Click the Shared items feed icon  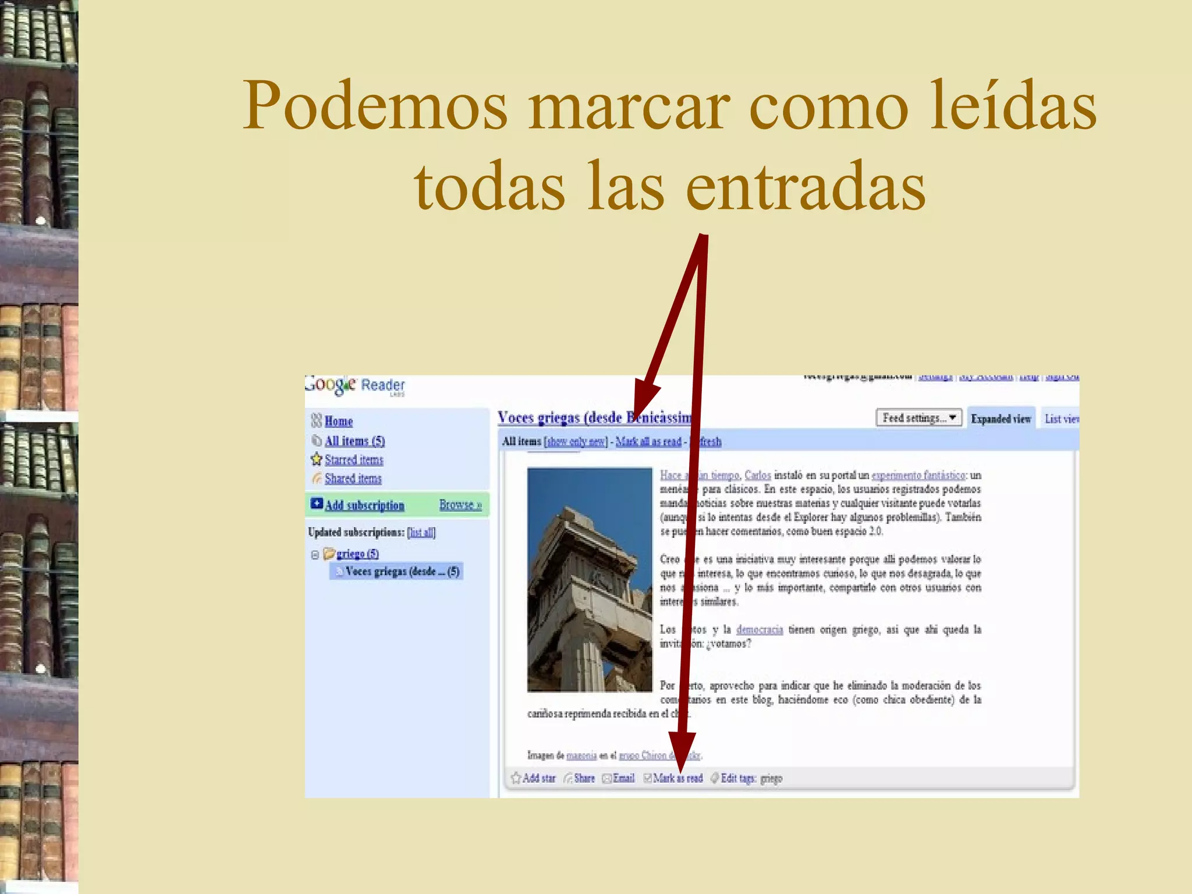[317, 478]
